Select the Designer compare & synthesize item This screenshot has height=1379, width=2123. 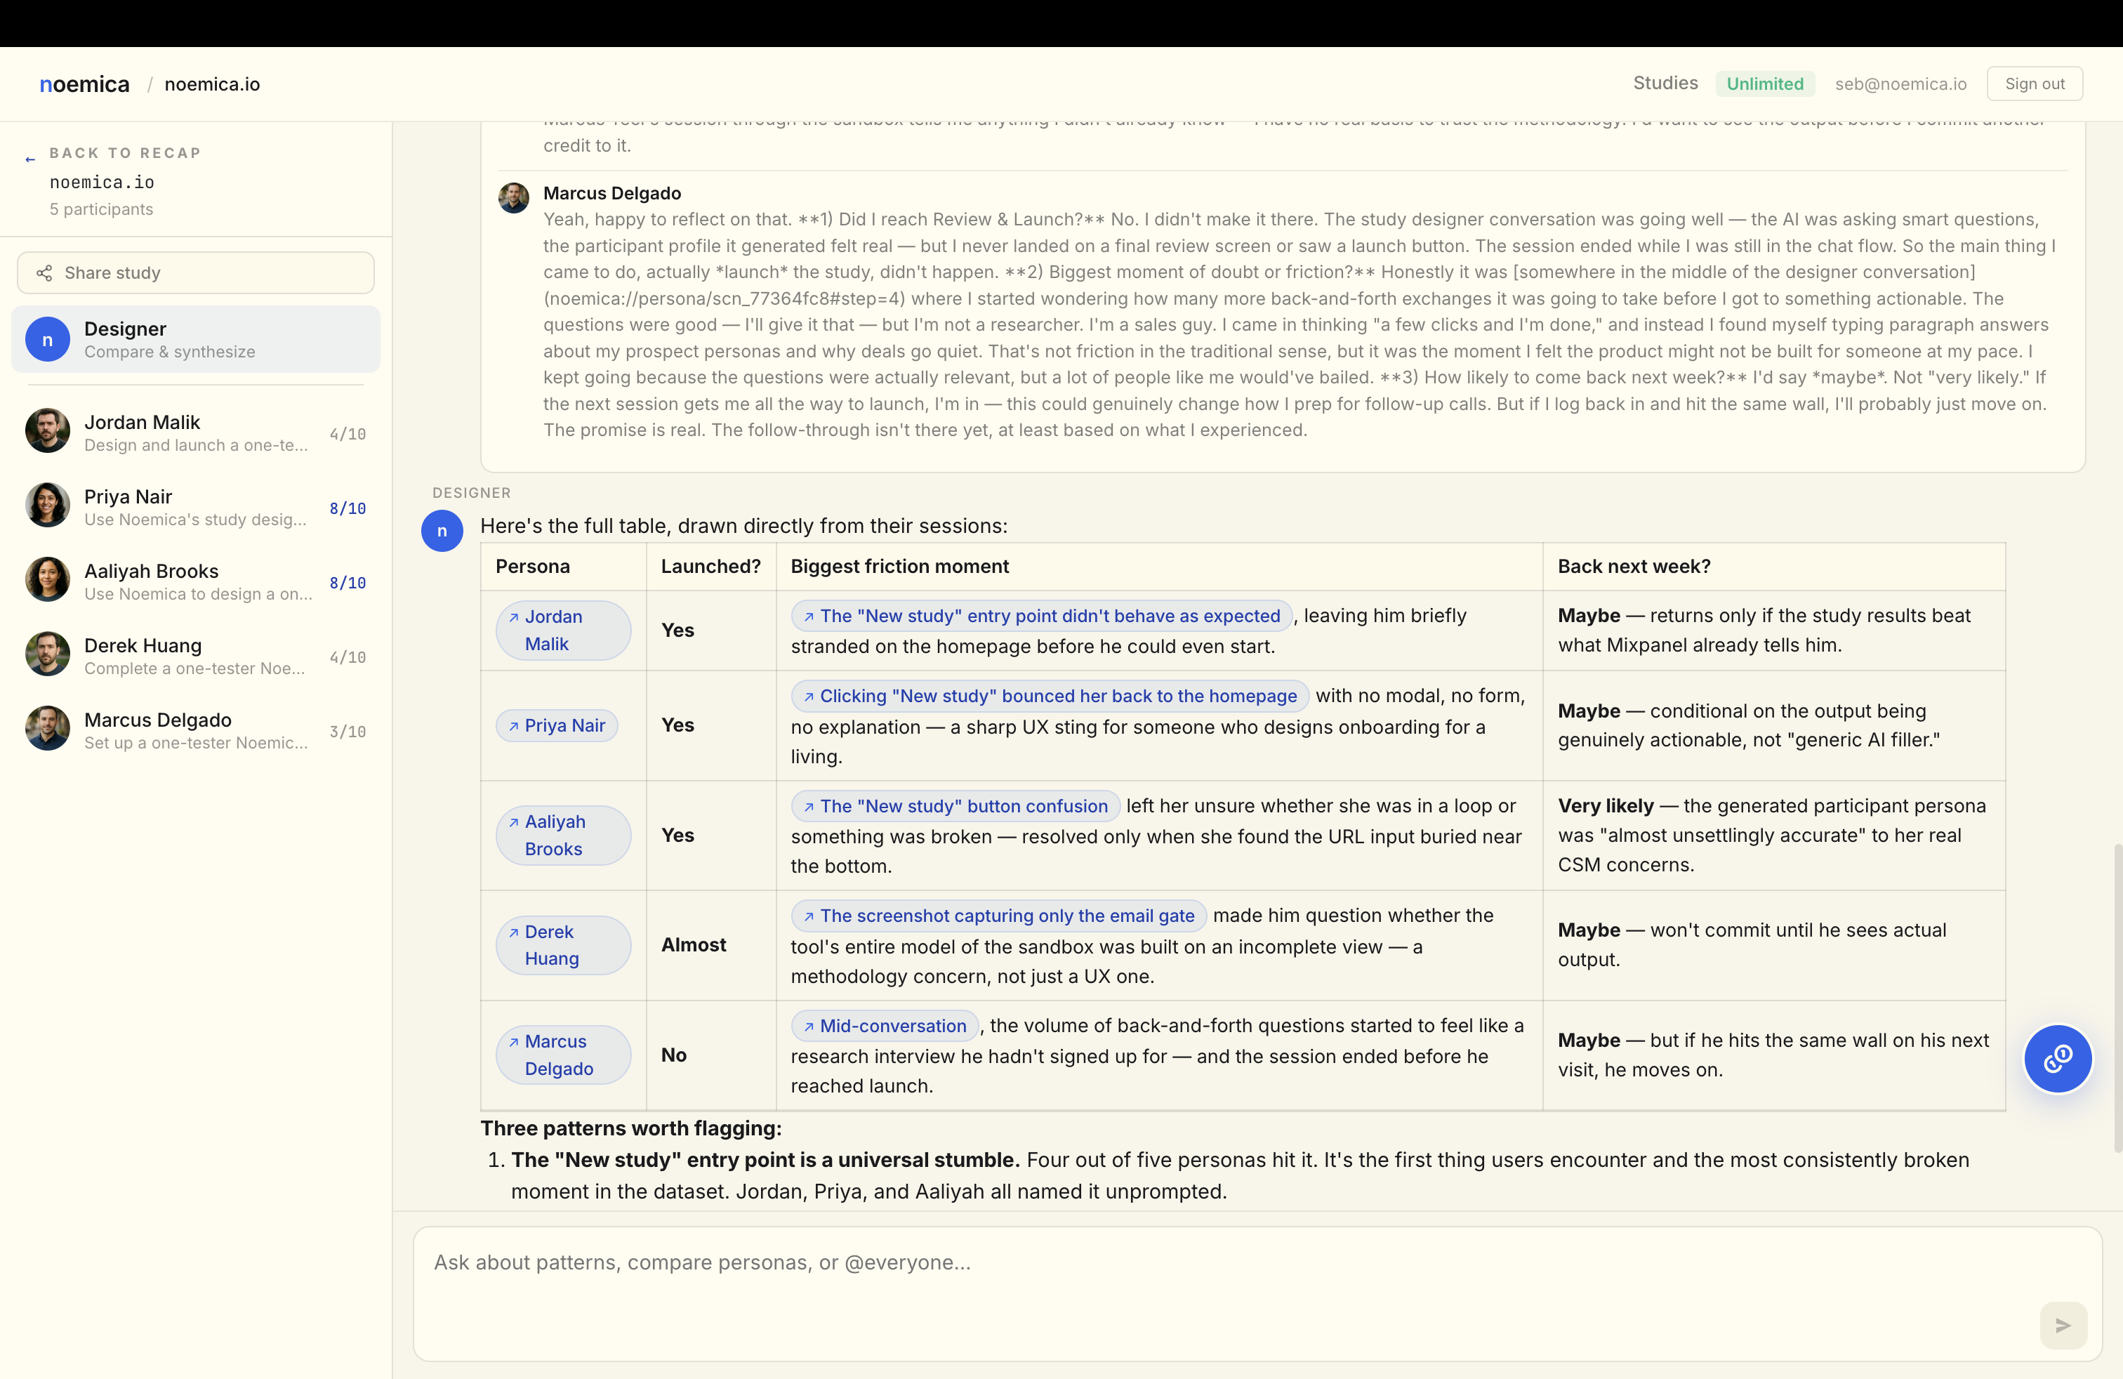(195, 340)
